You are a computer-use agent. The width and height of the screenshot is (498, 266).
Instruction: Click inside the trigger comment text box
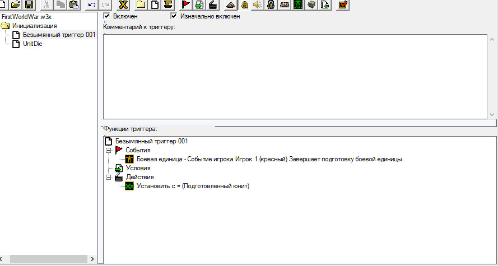[295, 77]
